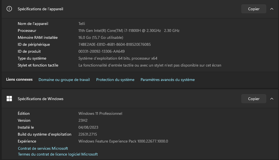This screenshot has width=279, height=160.
Task: Open Termes du contrat de licence logiciel Microsoft
Action: [x=58, y=154]
